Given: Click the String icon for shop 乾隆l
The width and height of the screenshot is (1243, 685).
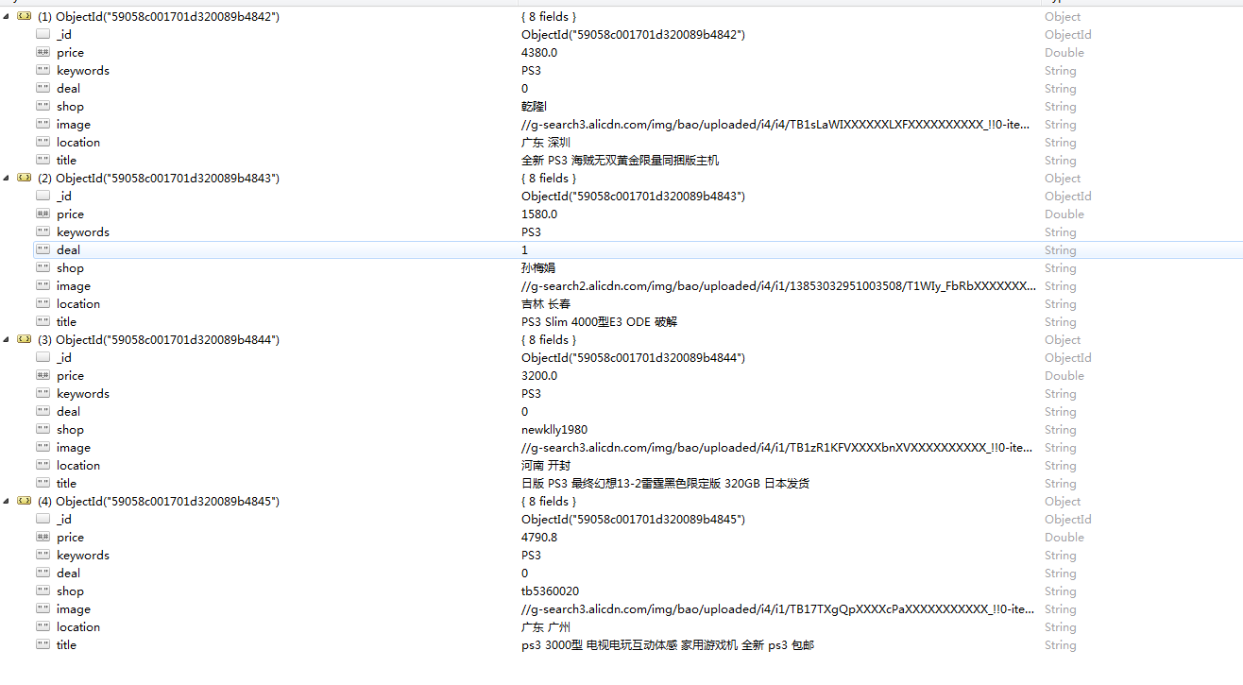Looking at the screenshot, I should [x=43, y=107].
